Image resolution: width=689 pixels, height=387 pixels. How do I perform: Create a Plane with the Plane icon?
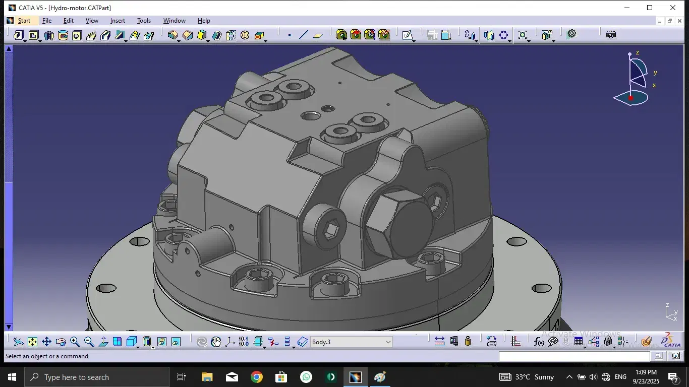point(318,35)
